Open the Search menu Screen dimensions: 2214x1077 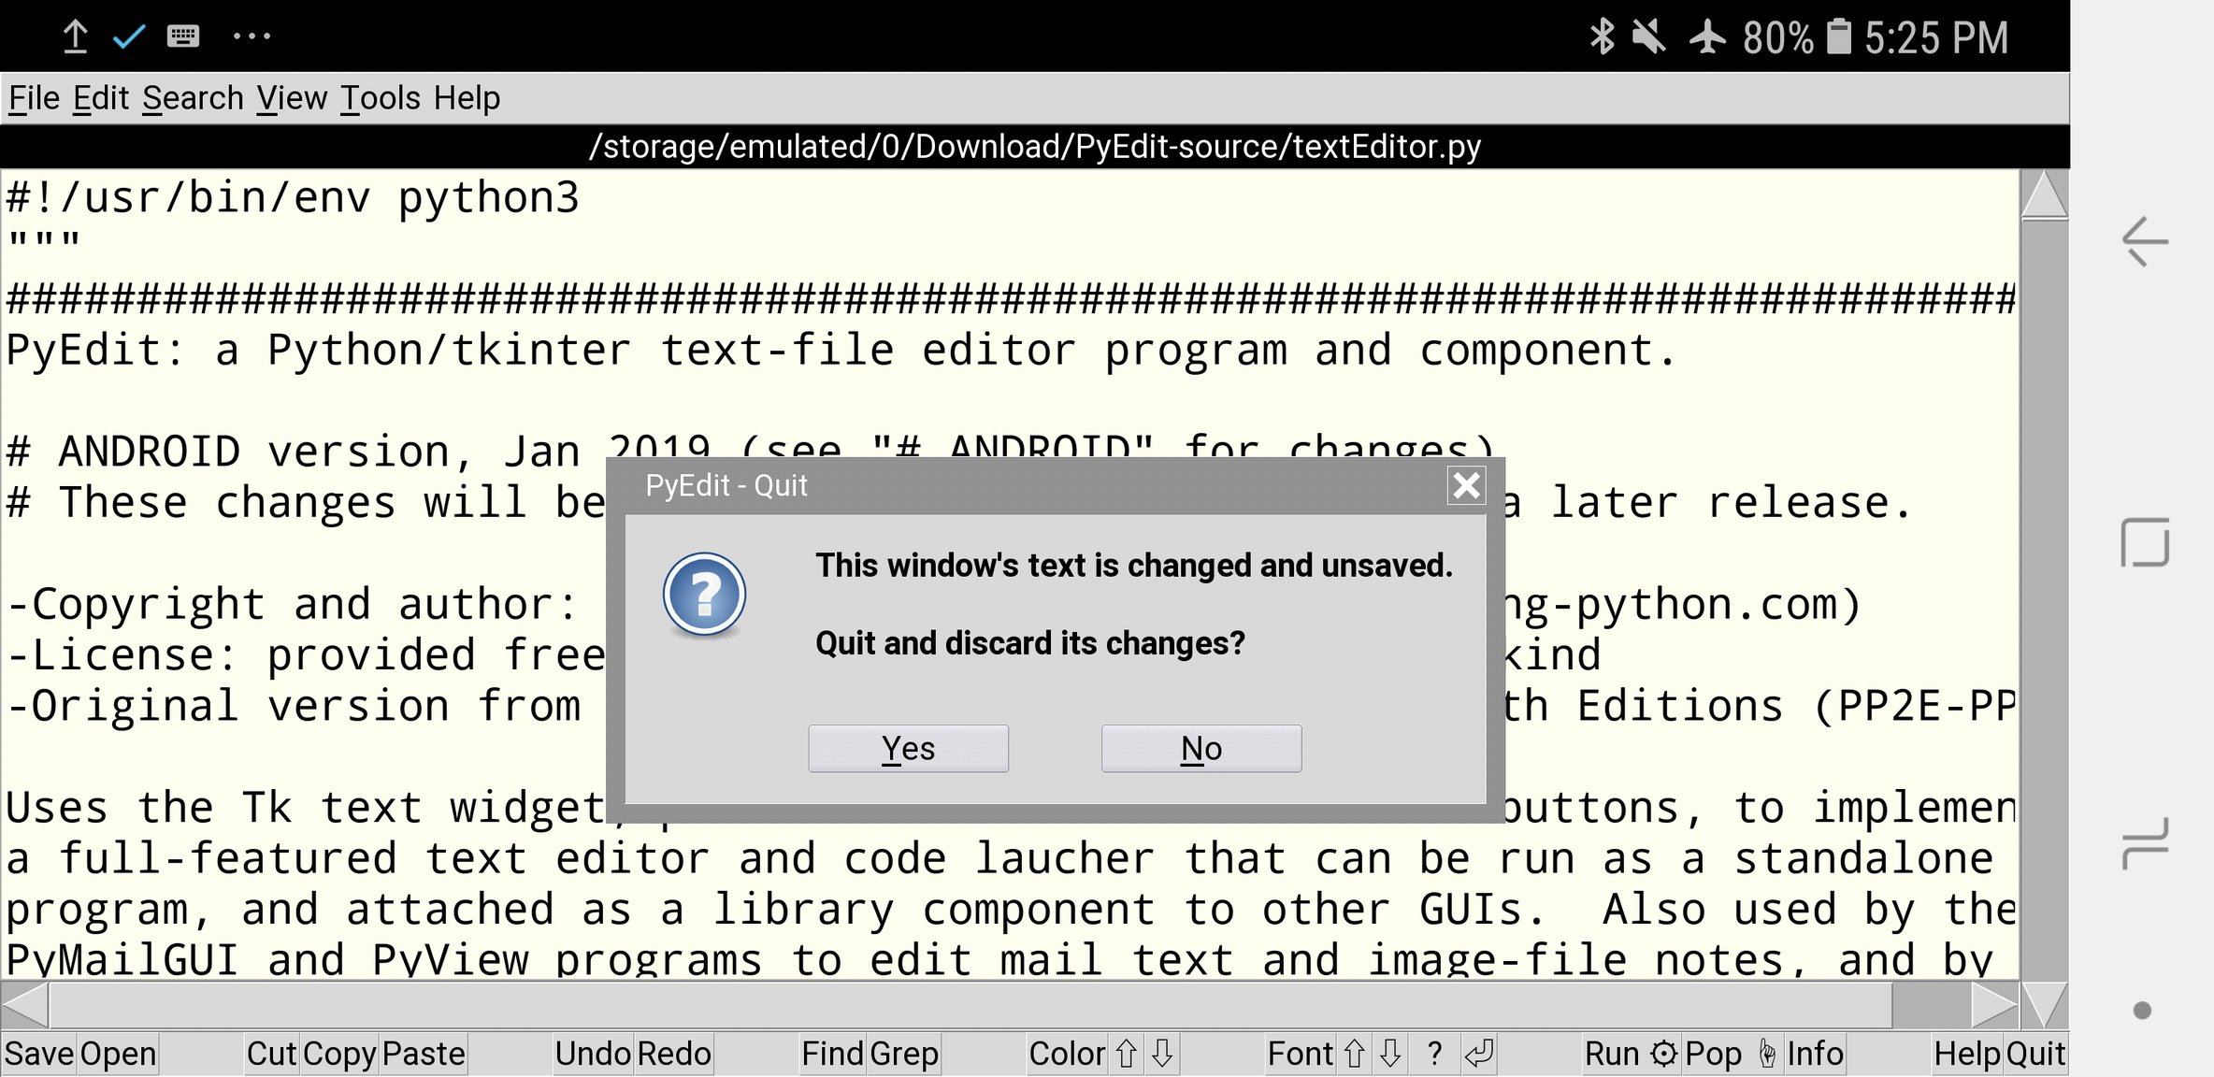[x=193, y=98]
